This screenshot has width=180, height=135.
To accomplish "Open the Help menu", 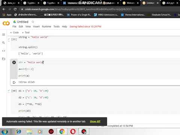I will tap(64, 27).
